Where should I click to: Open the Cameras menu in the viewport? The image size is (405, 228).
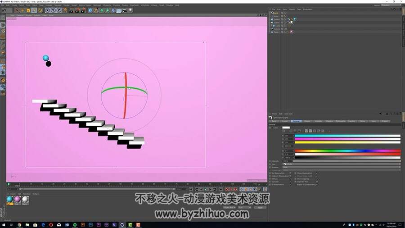pyautogui.click(x=20, y=15)
